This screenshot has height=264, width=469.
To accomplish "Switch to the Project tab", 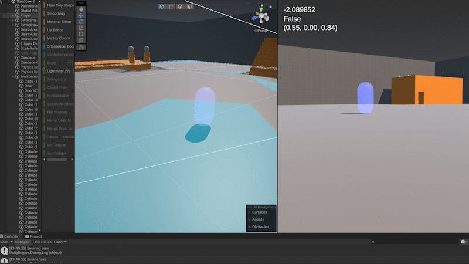I will coord(33,236).
